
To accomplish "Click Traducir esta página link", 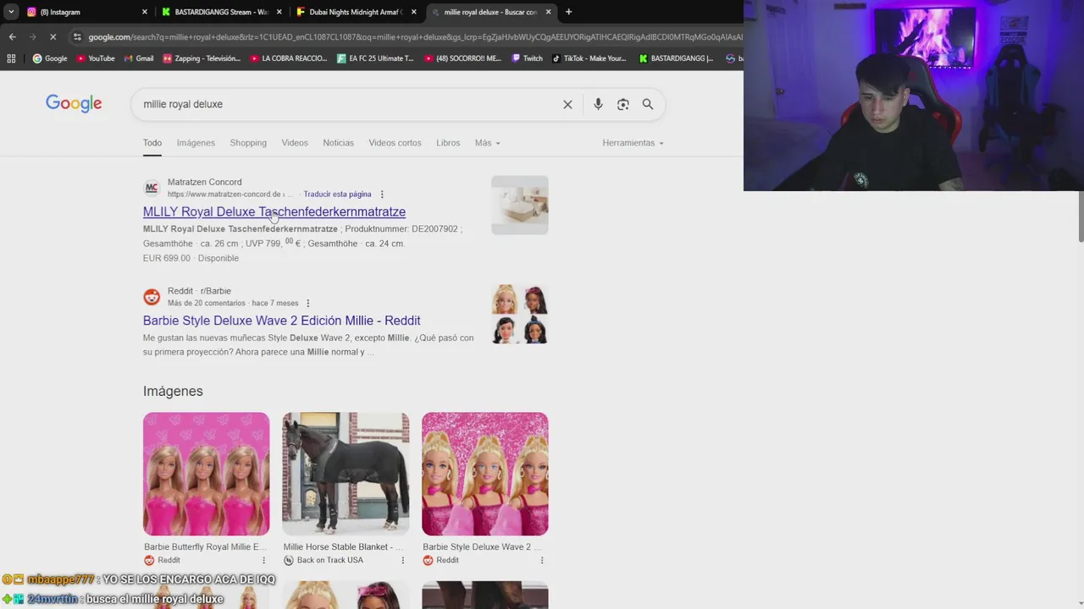I will click(337, 195).
